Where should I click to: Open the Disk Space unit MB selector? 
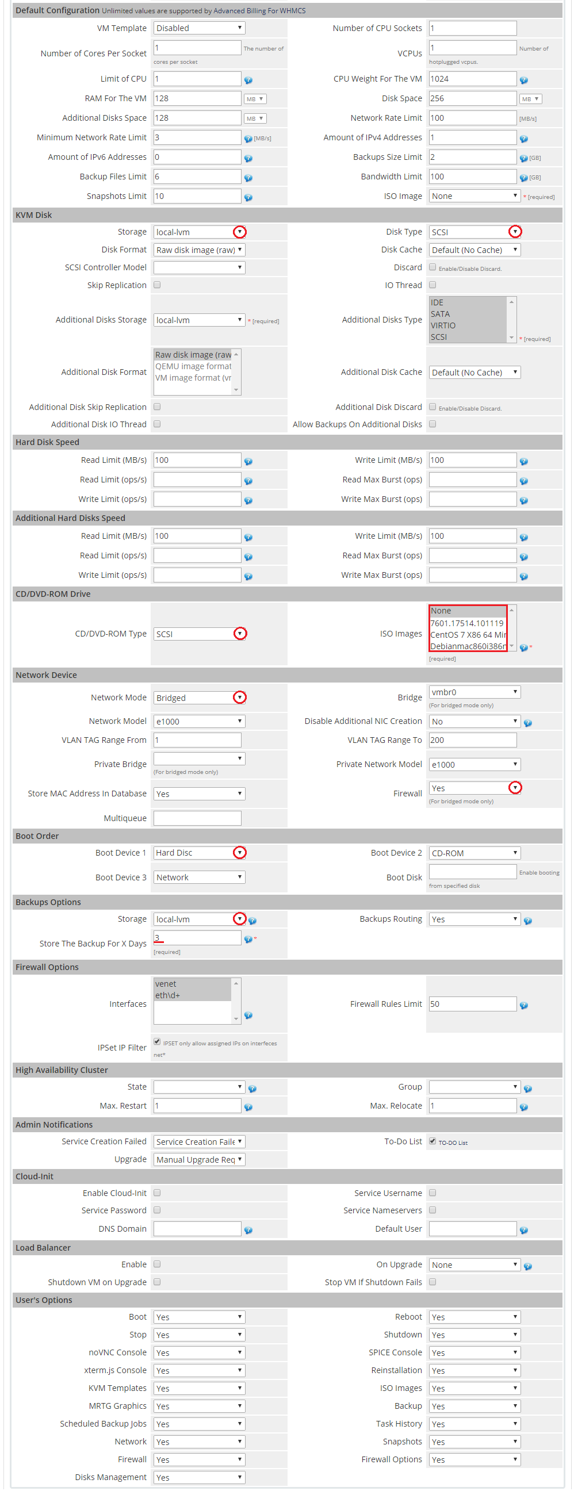[530, 99]
